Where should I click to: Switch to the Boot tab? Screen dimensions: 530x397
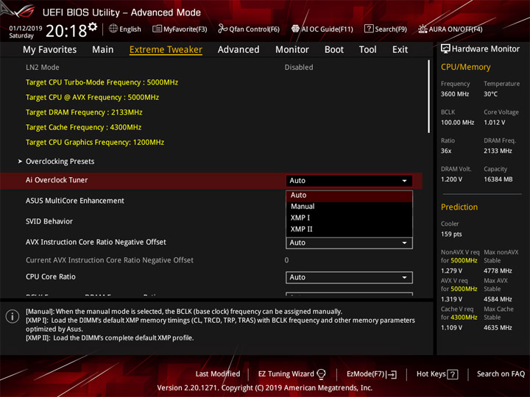click(x=334, y=50)
